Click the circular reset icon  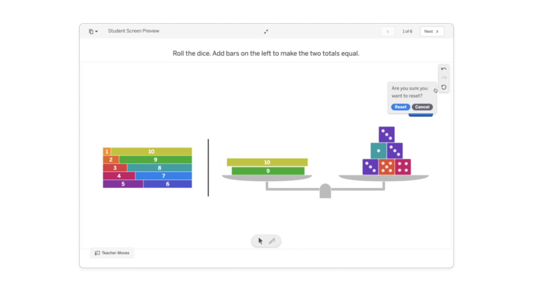[x=443, y=87]
